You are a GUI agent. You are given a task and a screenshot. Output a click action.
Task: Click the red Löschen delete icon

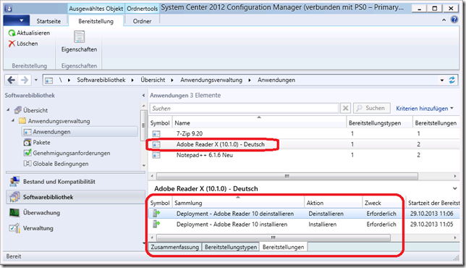12,43
